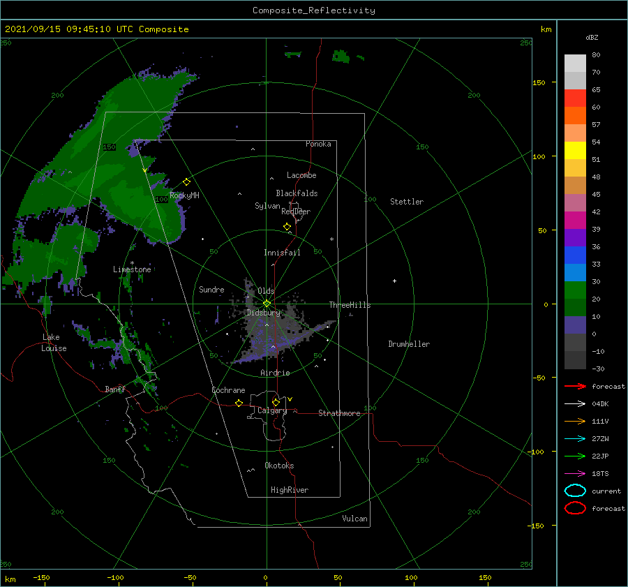Select the Blackfalds town label

(297, 193)
